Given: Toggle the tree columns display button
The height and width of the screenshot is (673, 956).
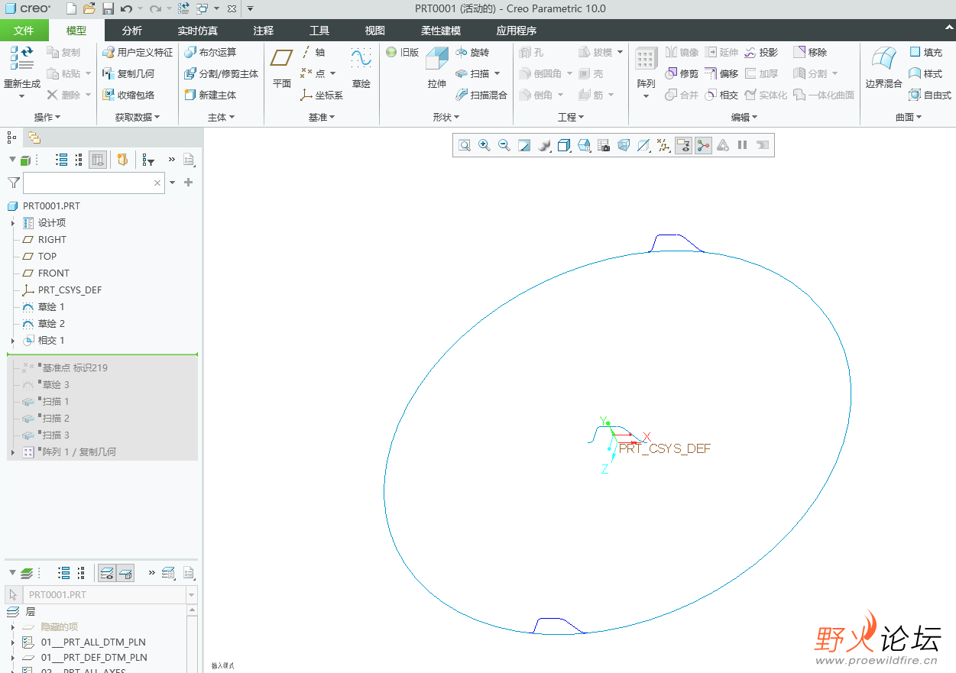Looking at the screenshot, I should [x=98, y=160].
